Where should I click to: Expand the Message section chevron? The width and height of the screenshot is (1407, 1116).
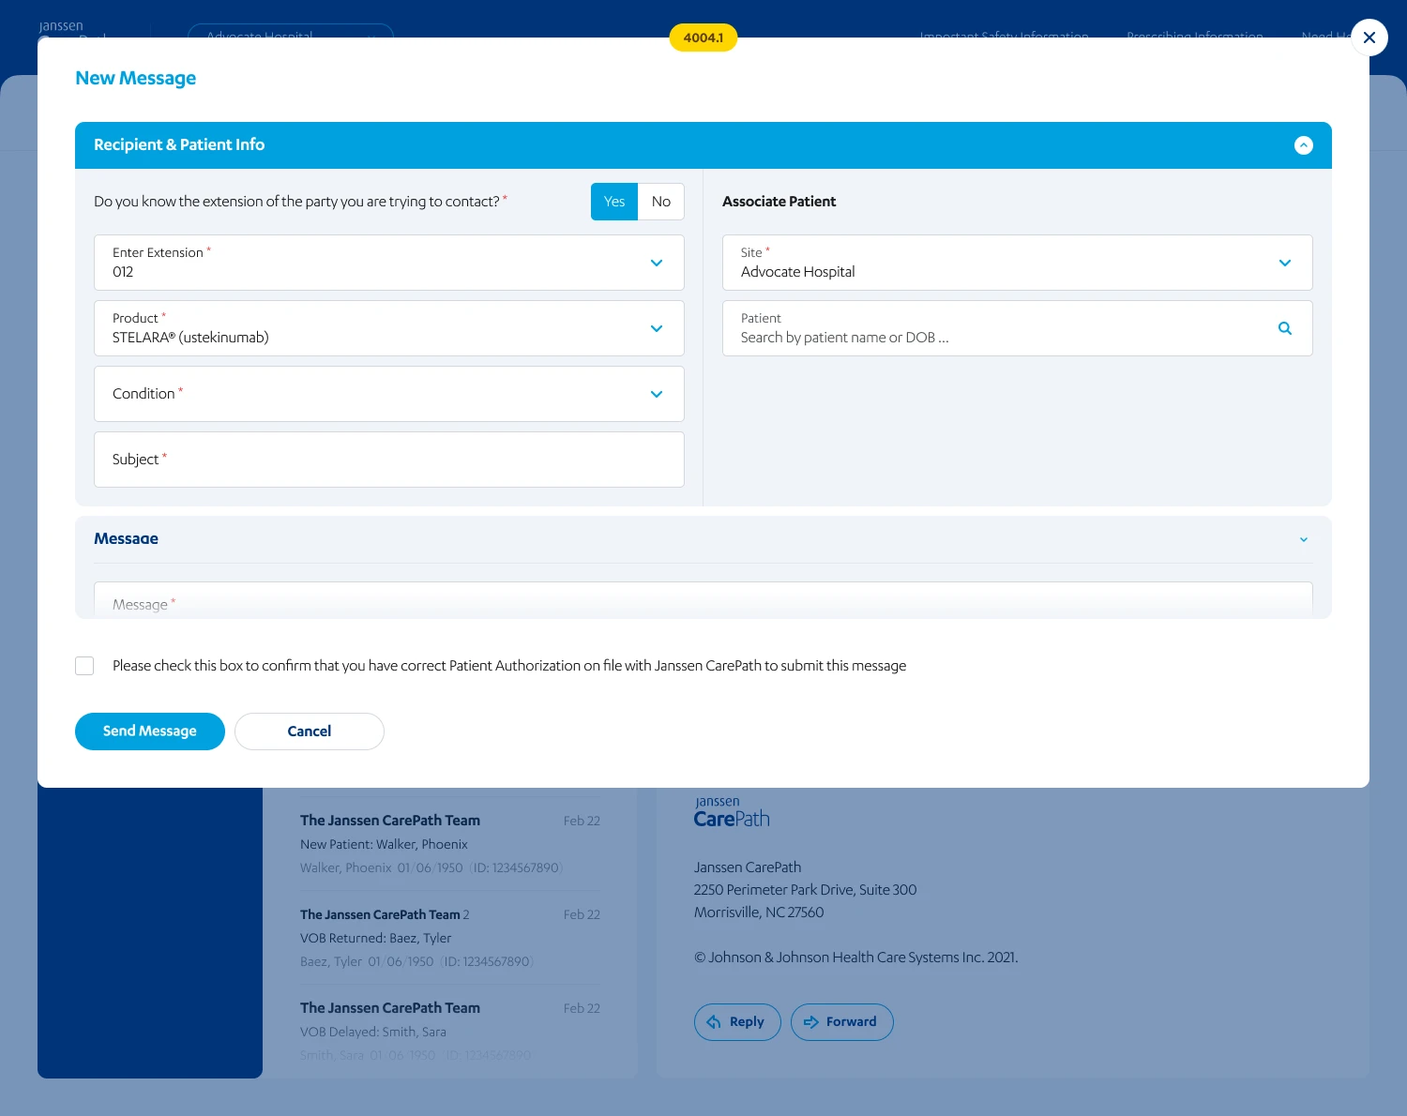[x=1304, y=539]
